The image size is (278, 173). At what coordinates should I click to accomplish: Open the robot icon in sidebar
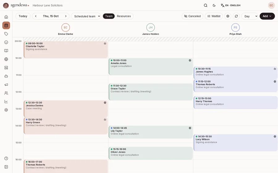pyautogui.click(x=6, y=76)
